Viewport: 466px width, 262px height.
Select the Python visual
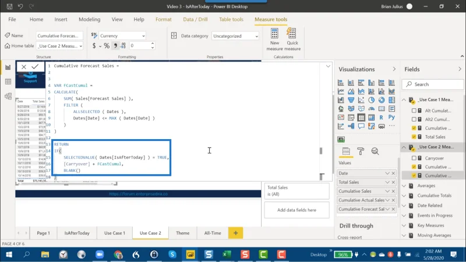coord(391,118)
